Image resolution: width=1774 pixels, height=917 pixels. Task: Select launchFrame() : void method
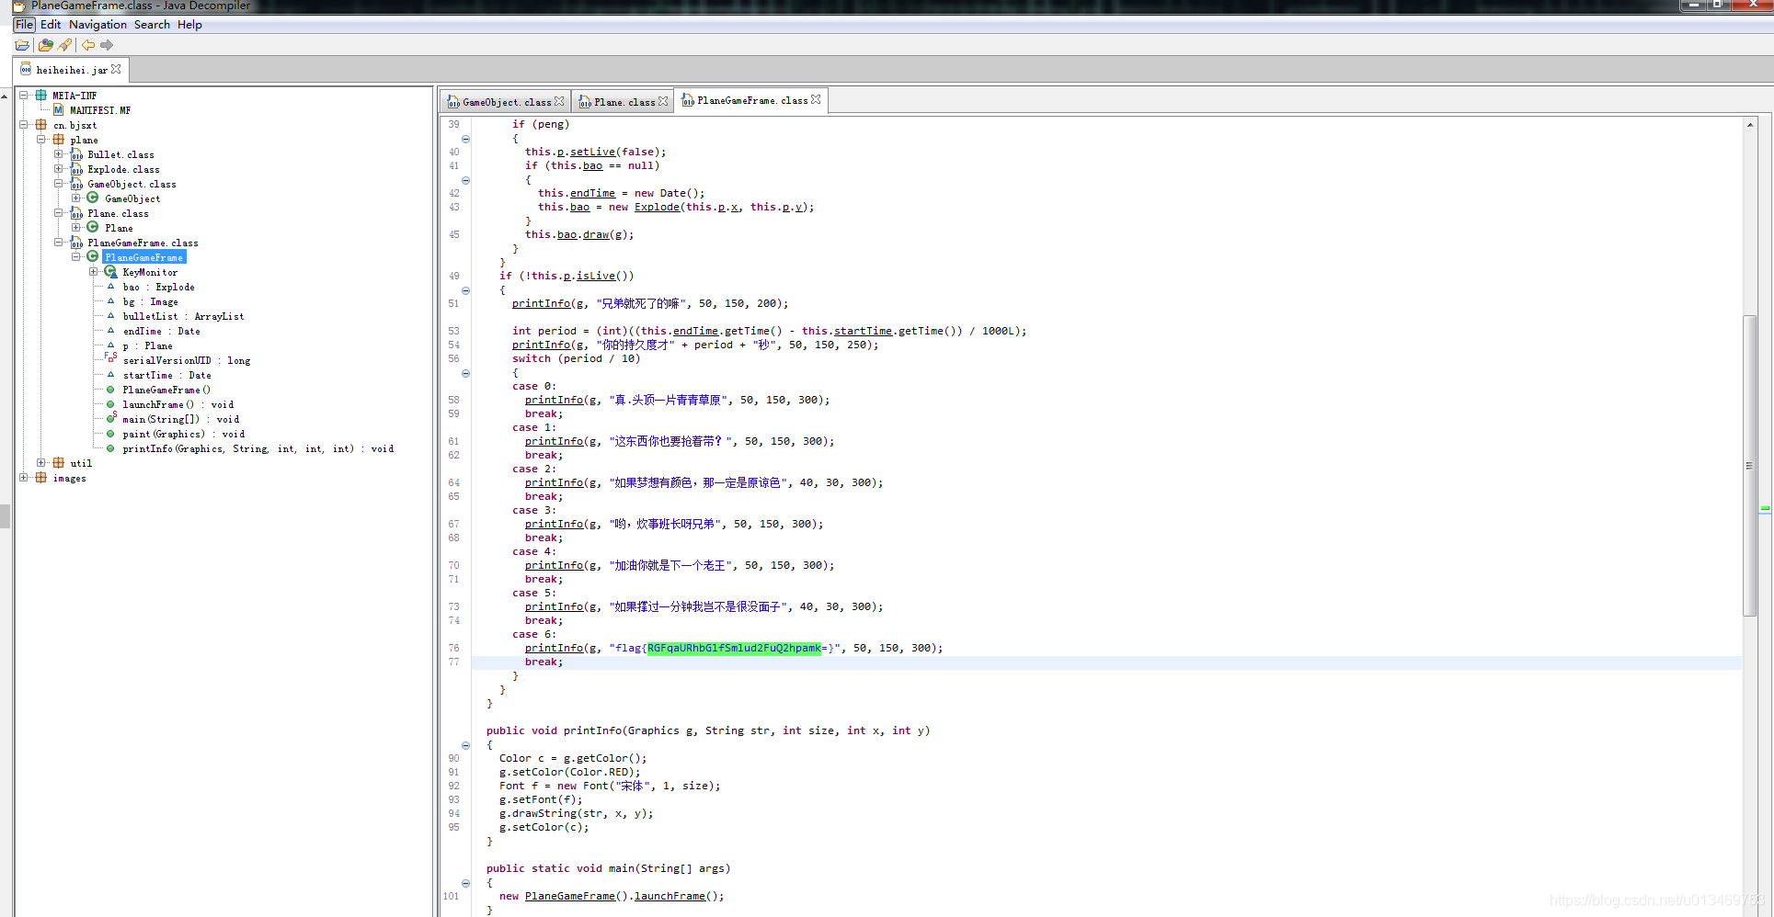tap(177, 404)
